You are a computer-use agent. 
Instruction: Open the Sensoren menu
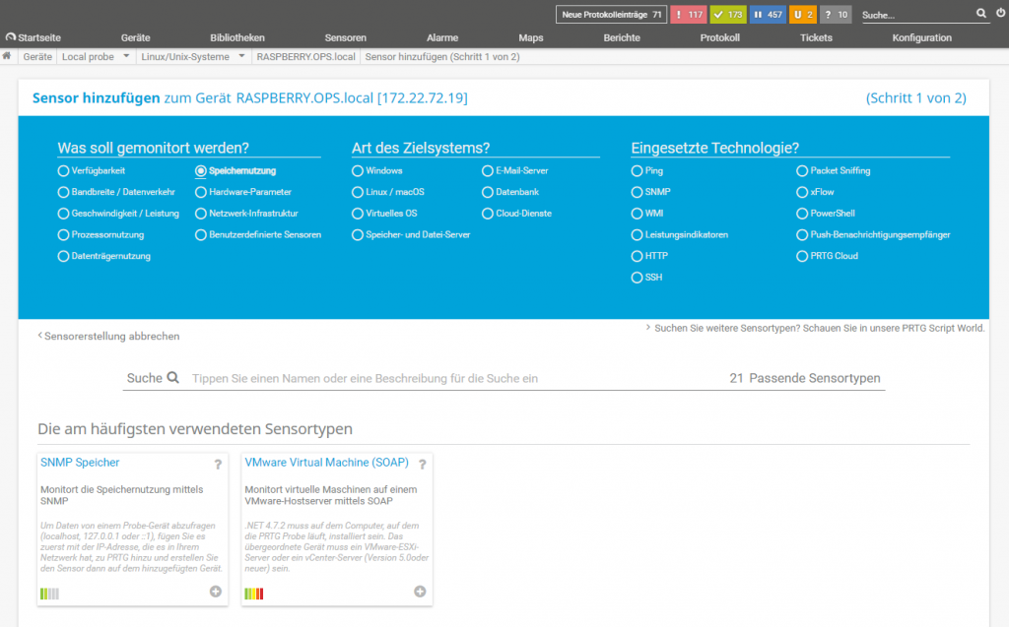345,37
